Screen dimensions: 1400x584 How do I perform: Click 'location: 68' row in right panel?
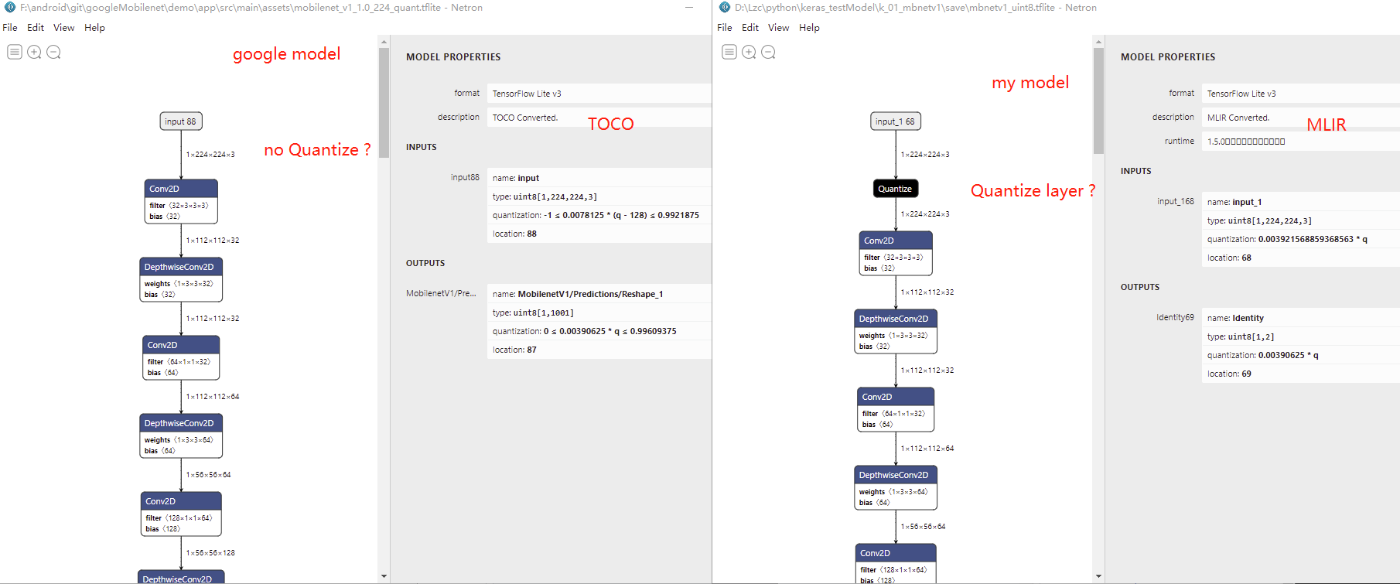point(1301,258)
